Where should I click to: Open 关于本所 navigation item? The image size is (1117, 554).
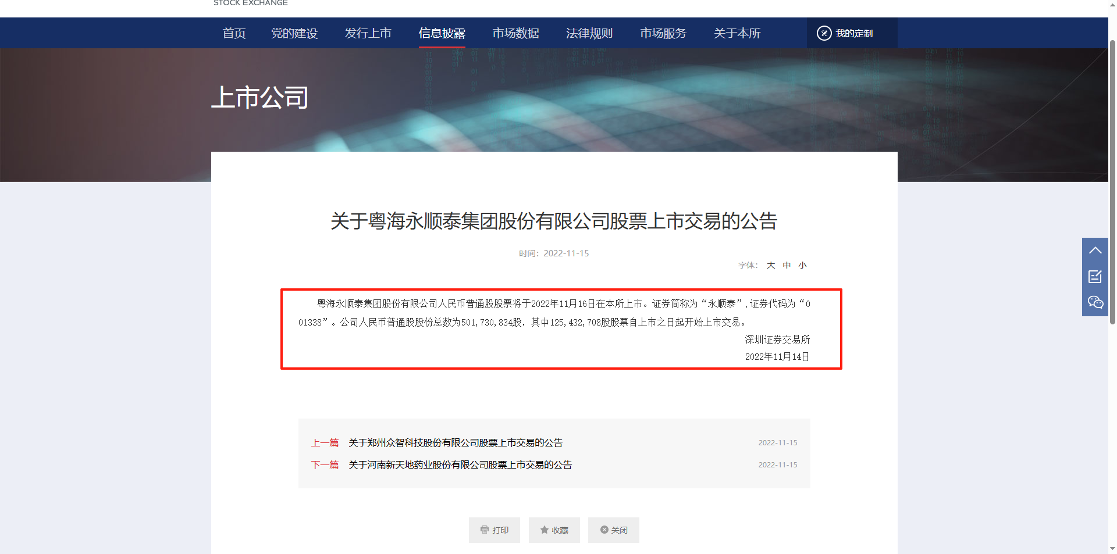click(x=737, y=33)
